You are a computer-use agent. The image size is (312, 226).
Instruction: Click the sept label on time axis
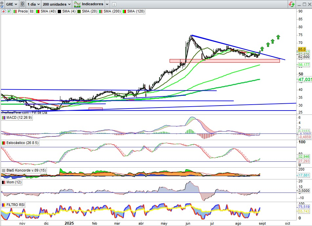tap(262, 224)
